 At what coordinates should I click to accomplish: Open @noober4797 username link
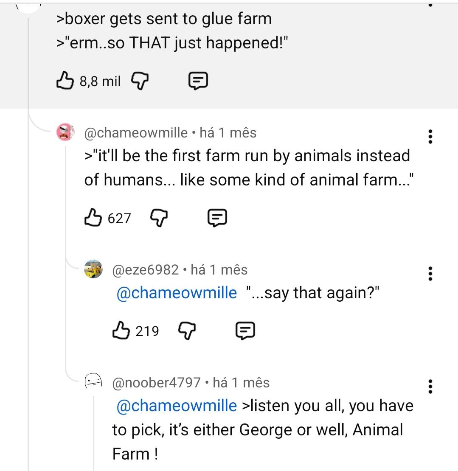coord(156,383)
